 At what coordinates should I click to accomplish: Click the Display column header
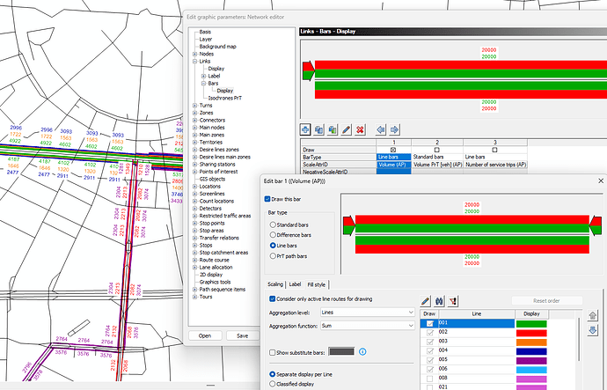point(531,313)
